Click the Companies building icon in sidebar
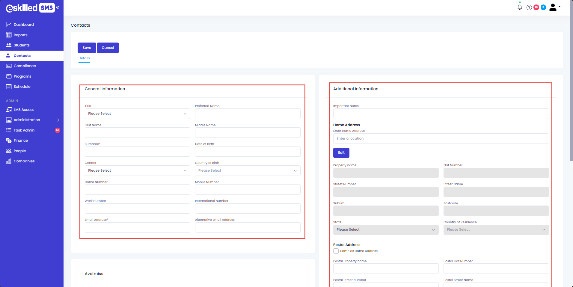 pos(9,161)
